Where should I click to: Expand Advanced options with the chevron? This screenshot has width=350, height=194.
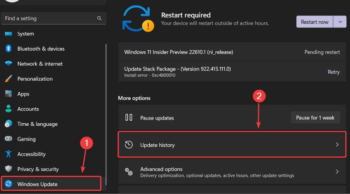pyautogui.click(x=337, y=171)
